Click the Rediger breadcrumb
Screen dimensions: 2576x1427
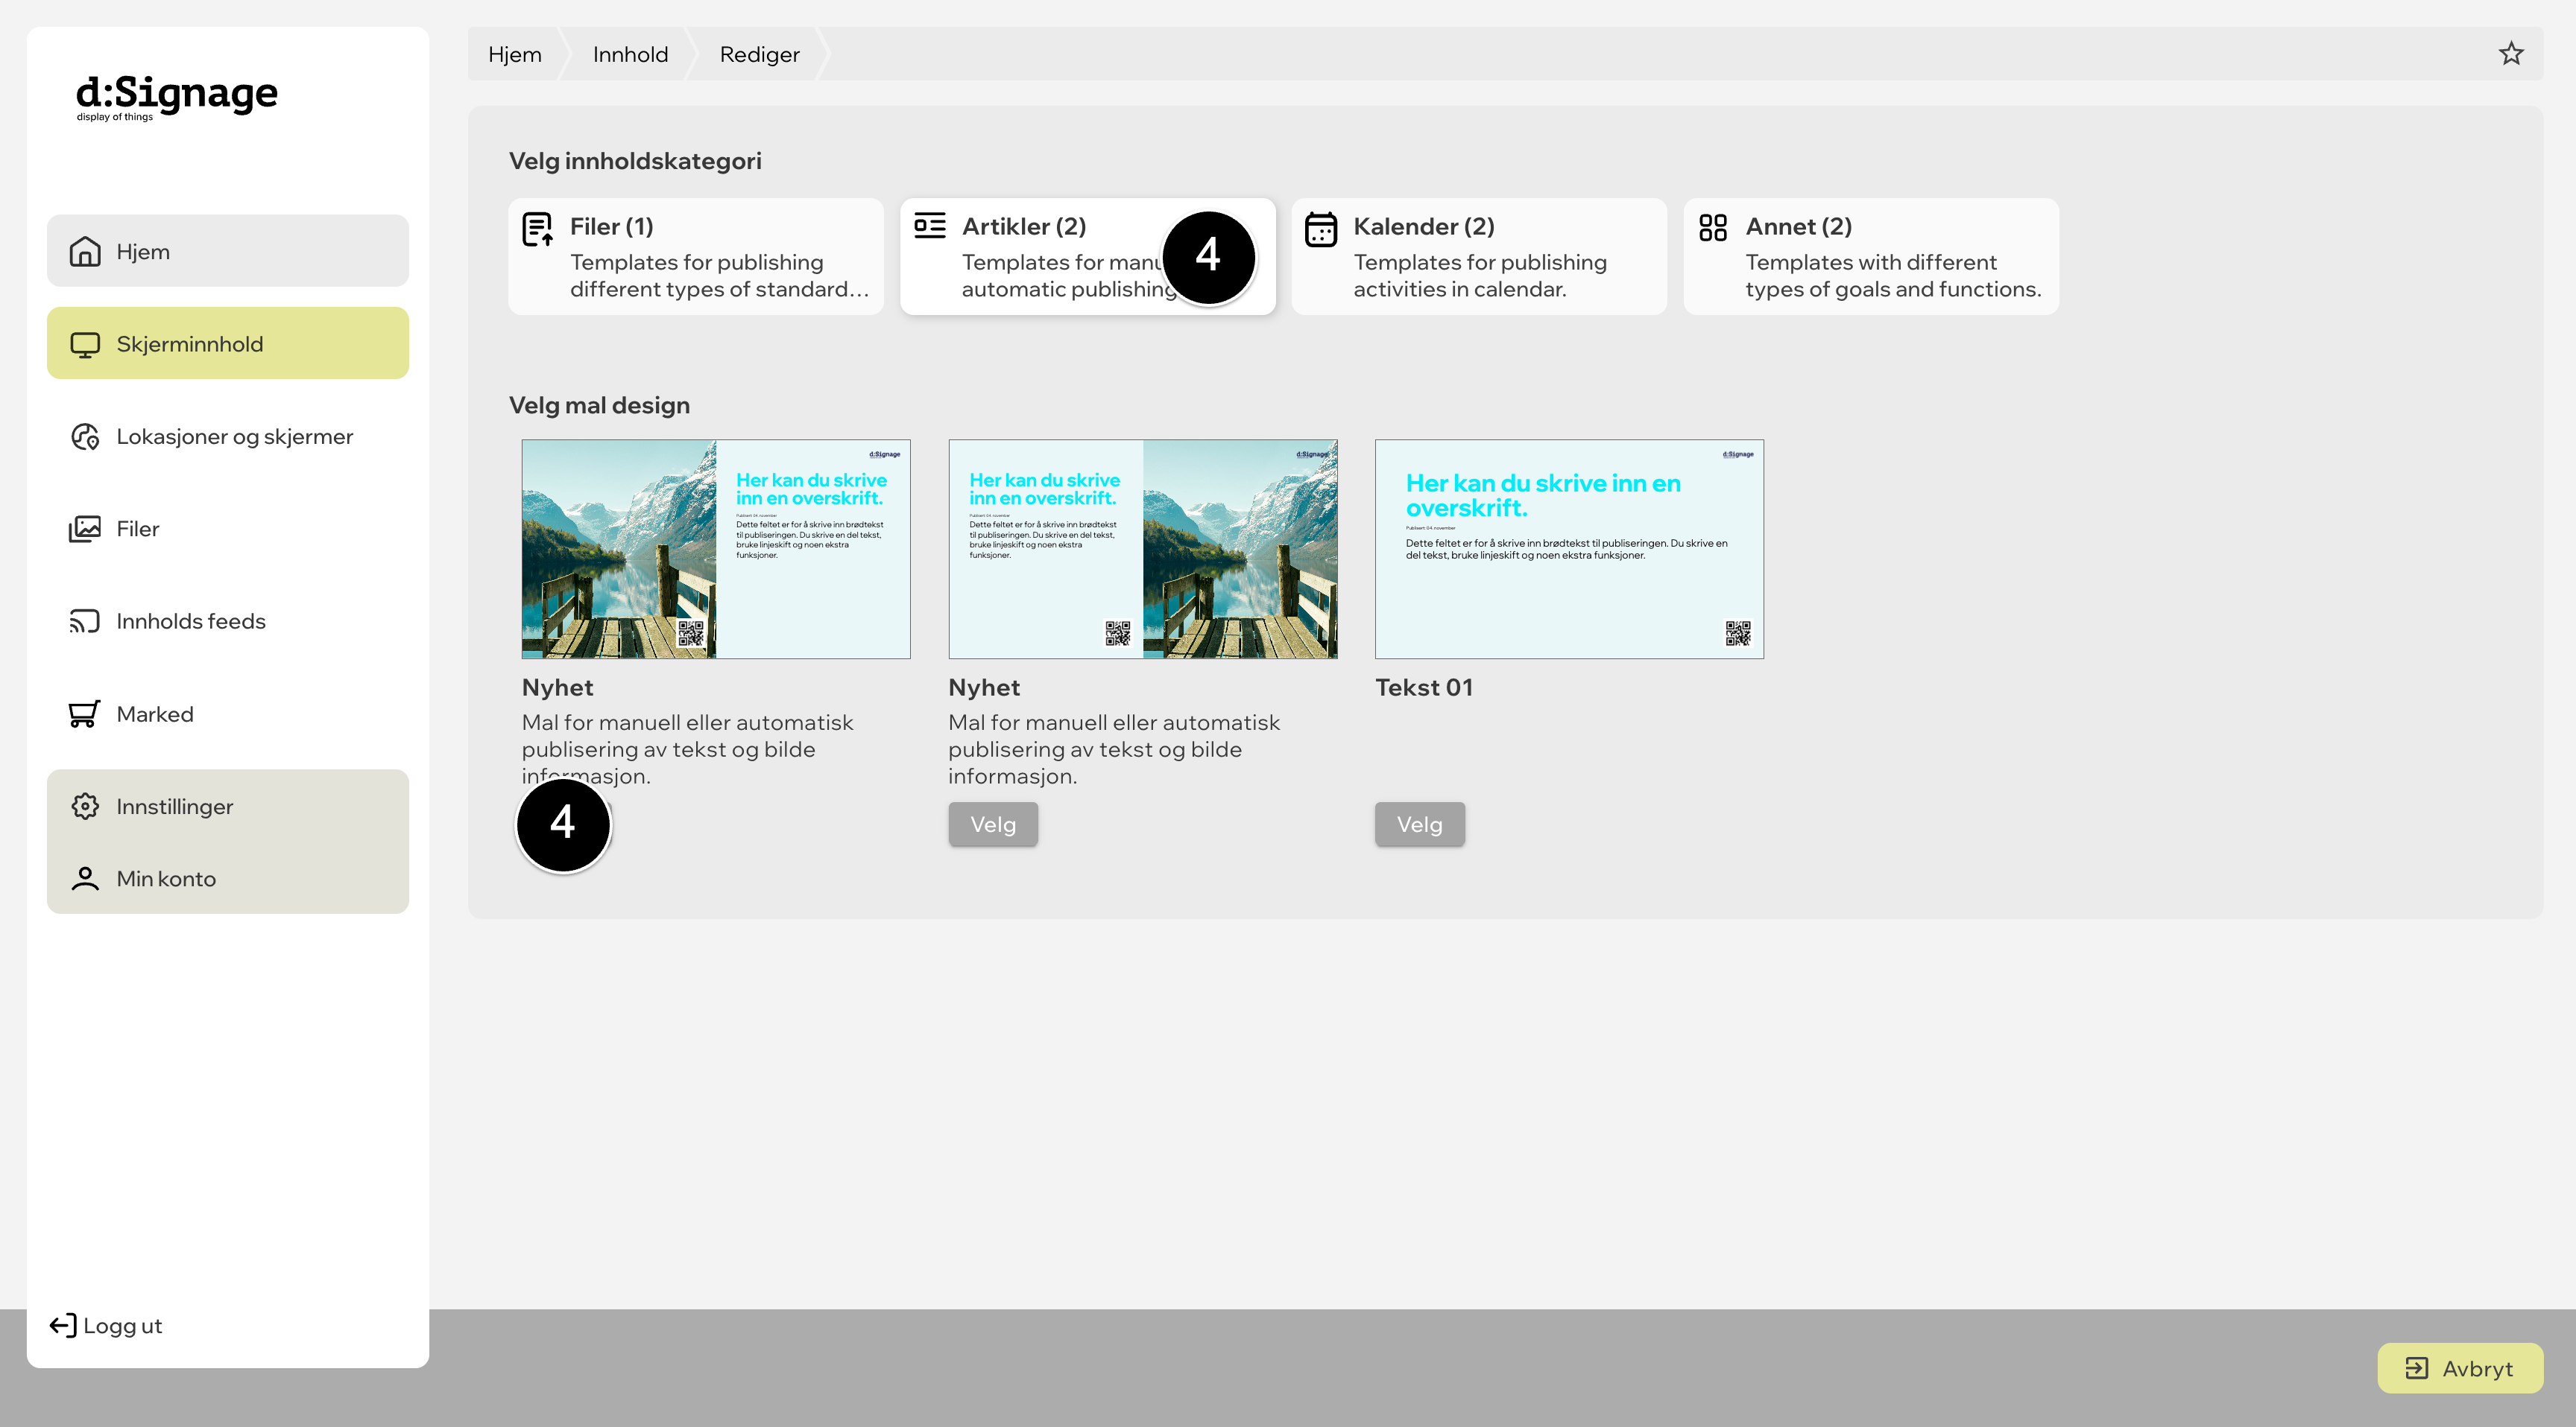[x=759, y=54]
